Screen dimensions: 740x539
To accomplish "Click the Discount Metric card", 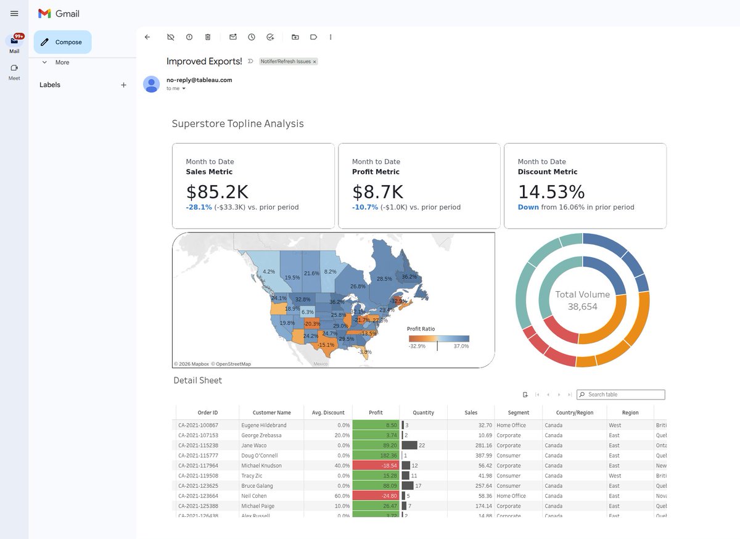I will pos(585,186).
